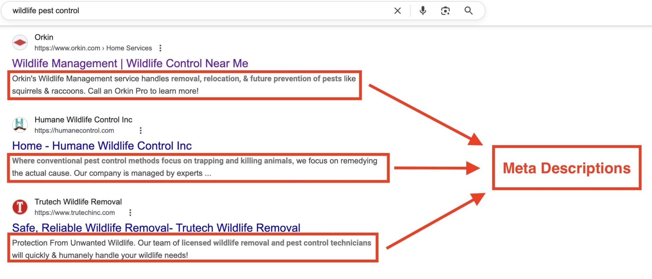Image resolution: width=652 pixels, height=279 pixels.
Task: Click the https://humanecontrol.com URL
Action: tap(74, 130)
